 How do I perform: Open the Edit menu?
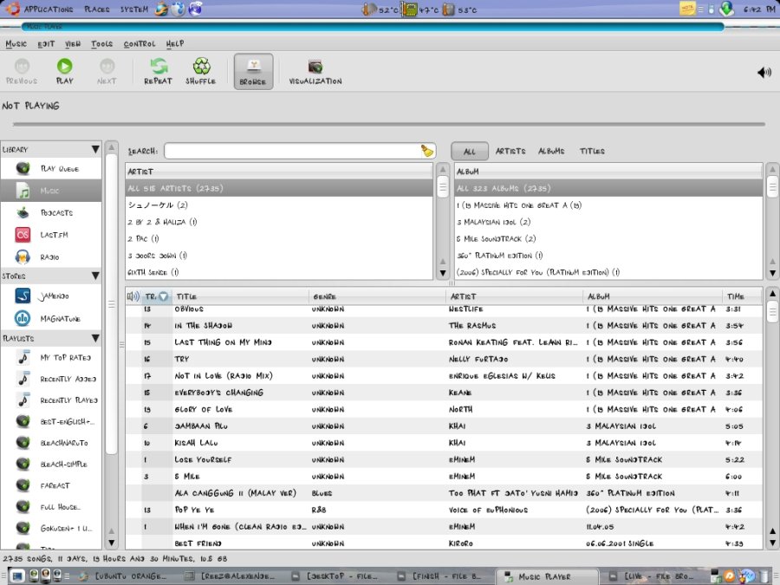[x=46, y=44]
